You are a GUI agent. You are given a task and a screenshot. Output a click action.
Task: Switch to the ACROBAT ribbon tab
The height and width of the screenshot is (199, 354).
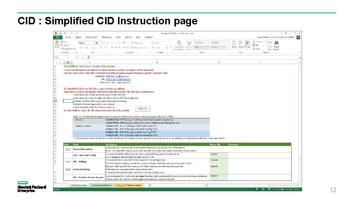149,38
